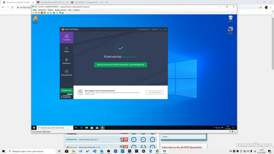
Task: Expand hidden tray icons in the VM taskbar
Action: point(214,128)
